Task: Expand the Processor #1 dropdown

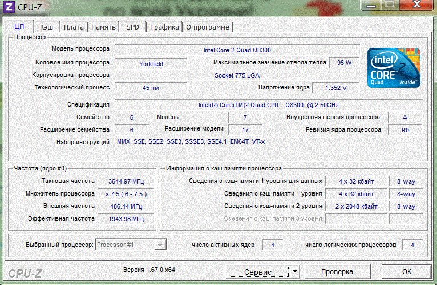Action: pyautogui.click(x=161, y=245)
